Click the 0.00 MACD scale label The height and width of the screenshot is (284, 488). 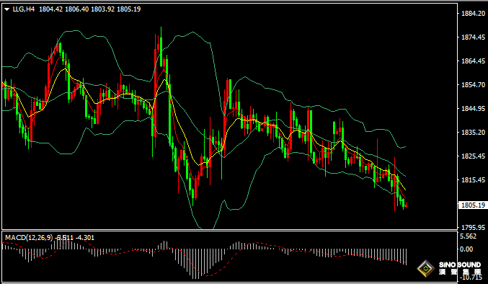[x=466, y=249]
